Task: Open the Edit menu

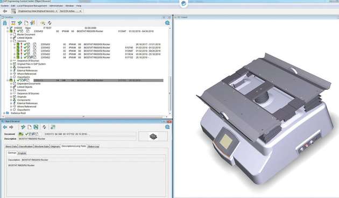Action: click(x=13, y=5)
